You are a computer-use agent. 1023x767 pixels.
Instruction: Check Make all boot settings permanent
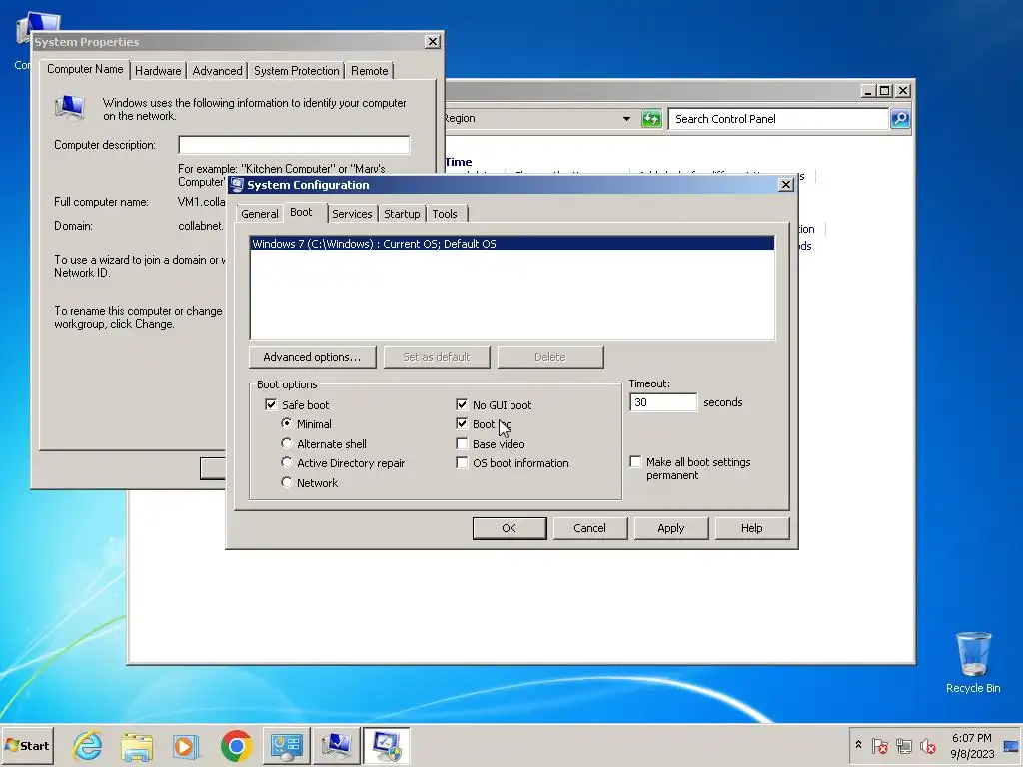pyautogui.click(x=635, y=461)
